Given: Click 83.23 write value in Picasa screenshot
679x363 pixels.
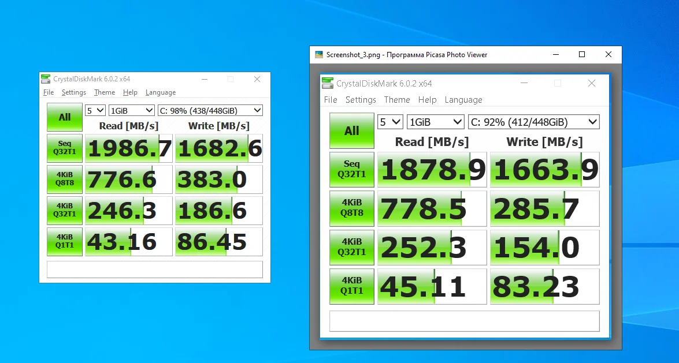Looking at the screenshot, I should coord(545,286).
